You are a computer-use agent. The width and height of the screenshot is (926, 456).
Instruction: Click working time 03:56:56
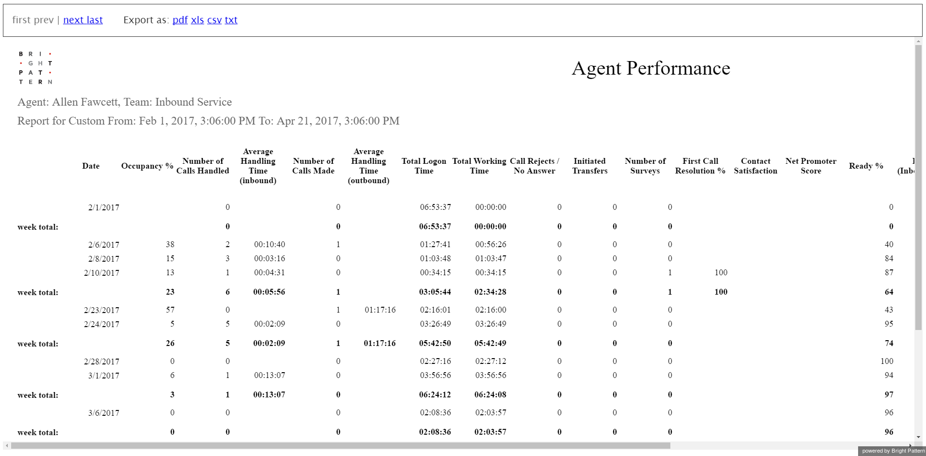tap(491, 376)
